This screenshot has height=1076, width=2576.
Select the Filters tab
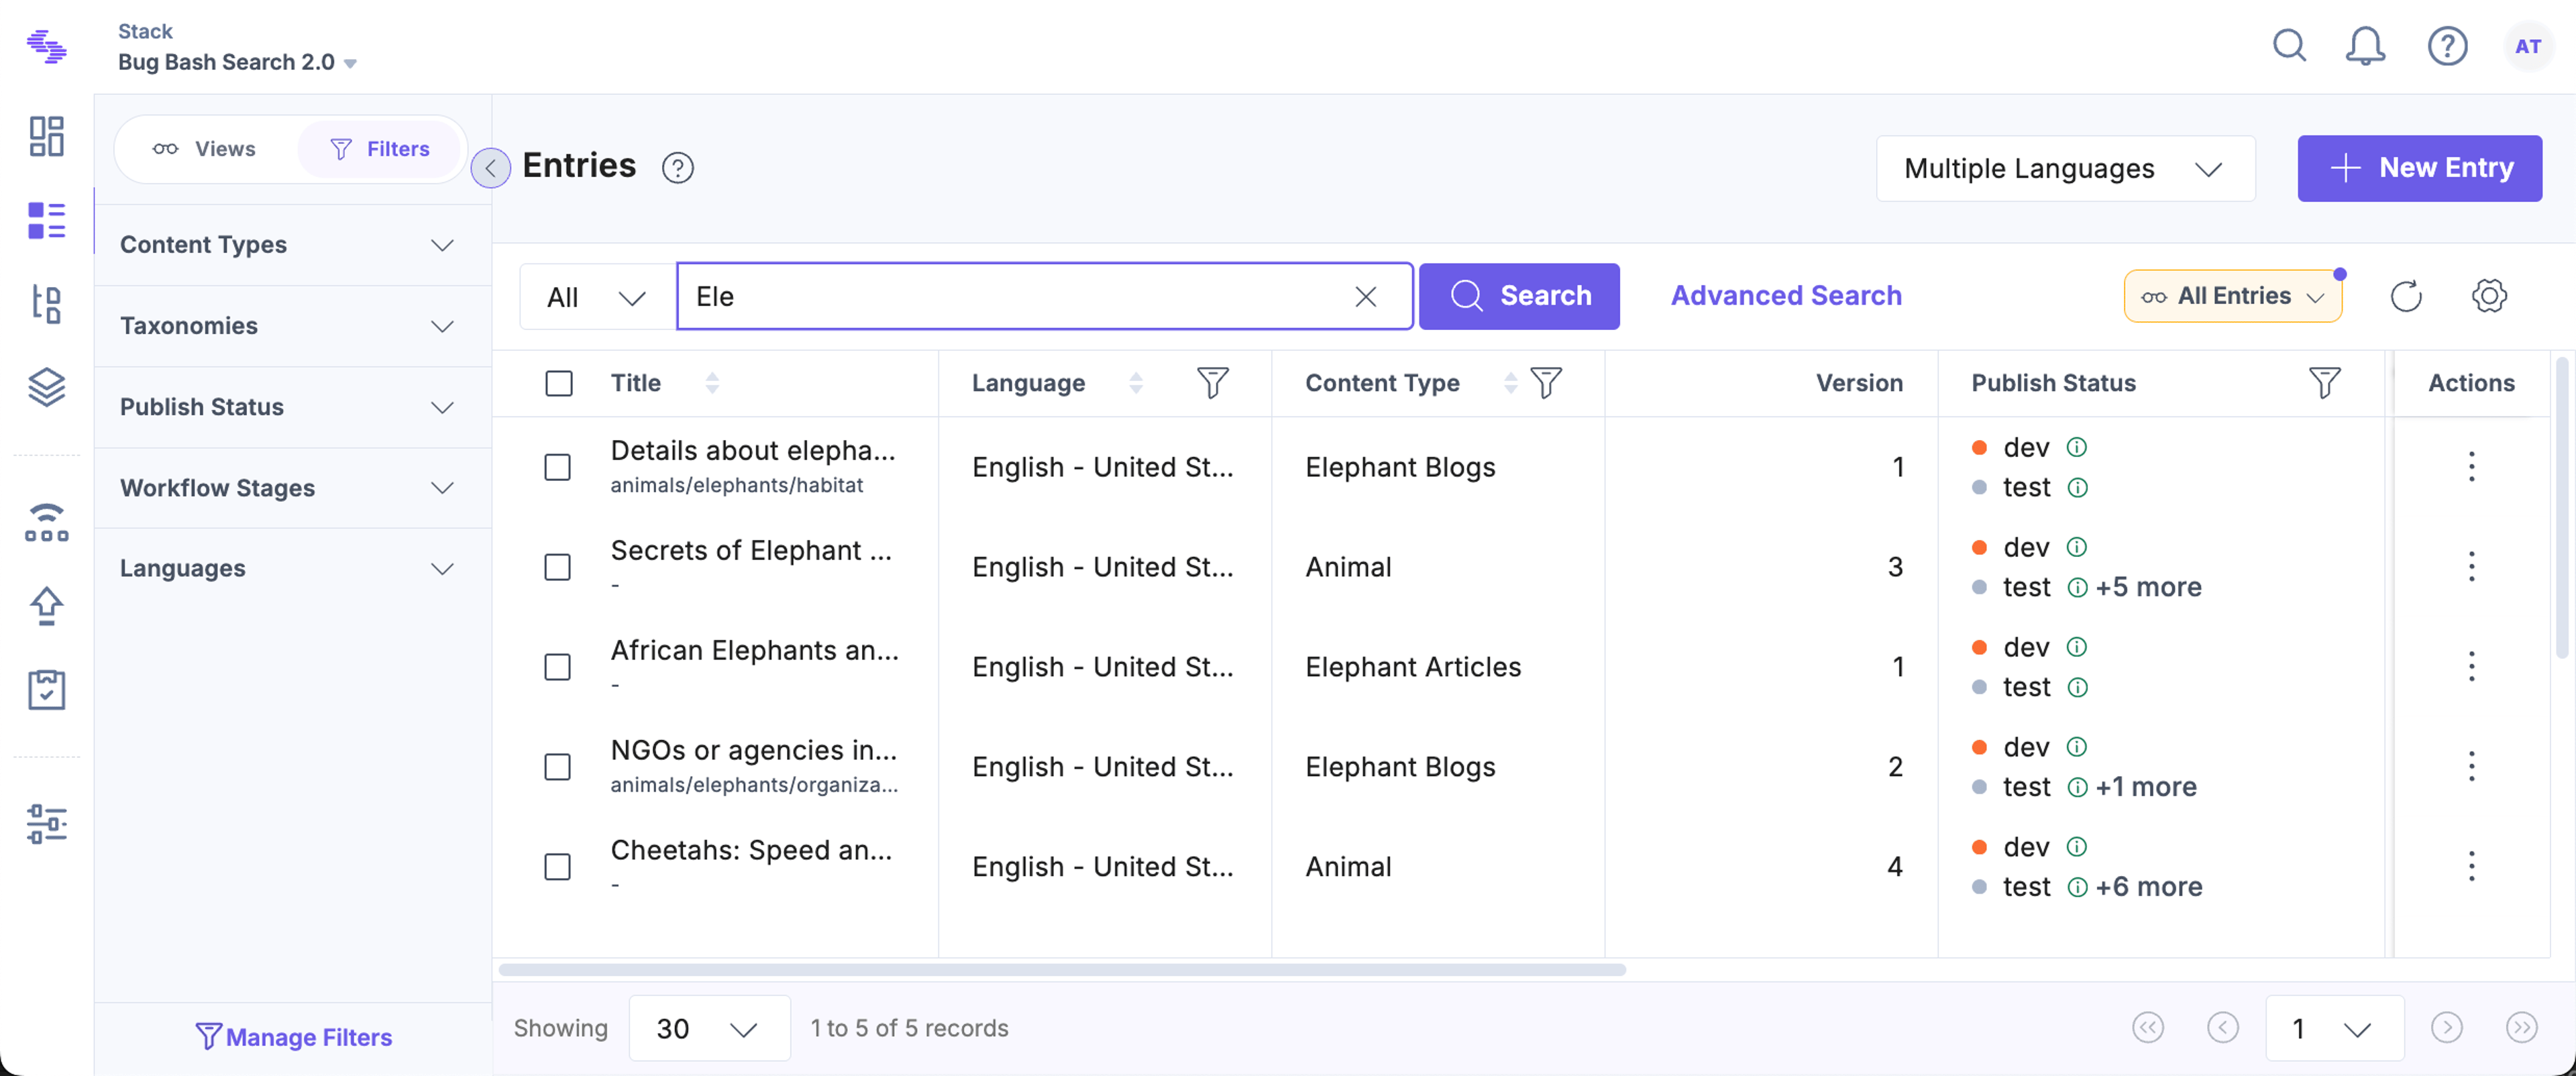pos(380,149)
